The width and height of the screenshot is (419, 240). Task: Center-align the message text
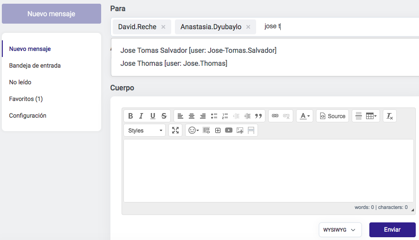coord(191,116)
